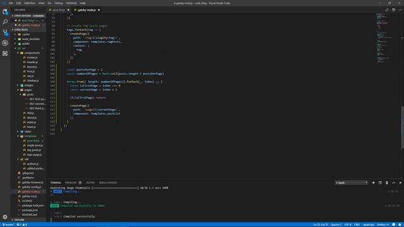404x227 pixels.
Task: Click the CRLF line ending status item
Action: (357, 224)
